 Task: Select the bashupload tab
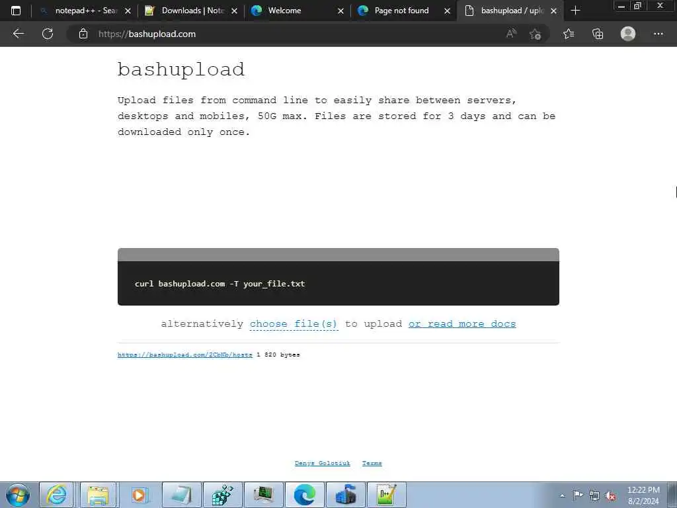click(510, 11)
